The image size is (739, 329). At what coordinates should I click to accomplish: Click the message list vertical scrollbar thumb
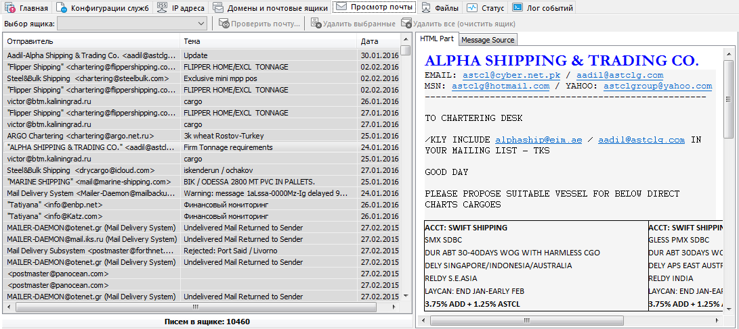pos(405,50)
